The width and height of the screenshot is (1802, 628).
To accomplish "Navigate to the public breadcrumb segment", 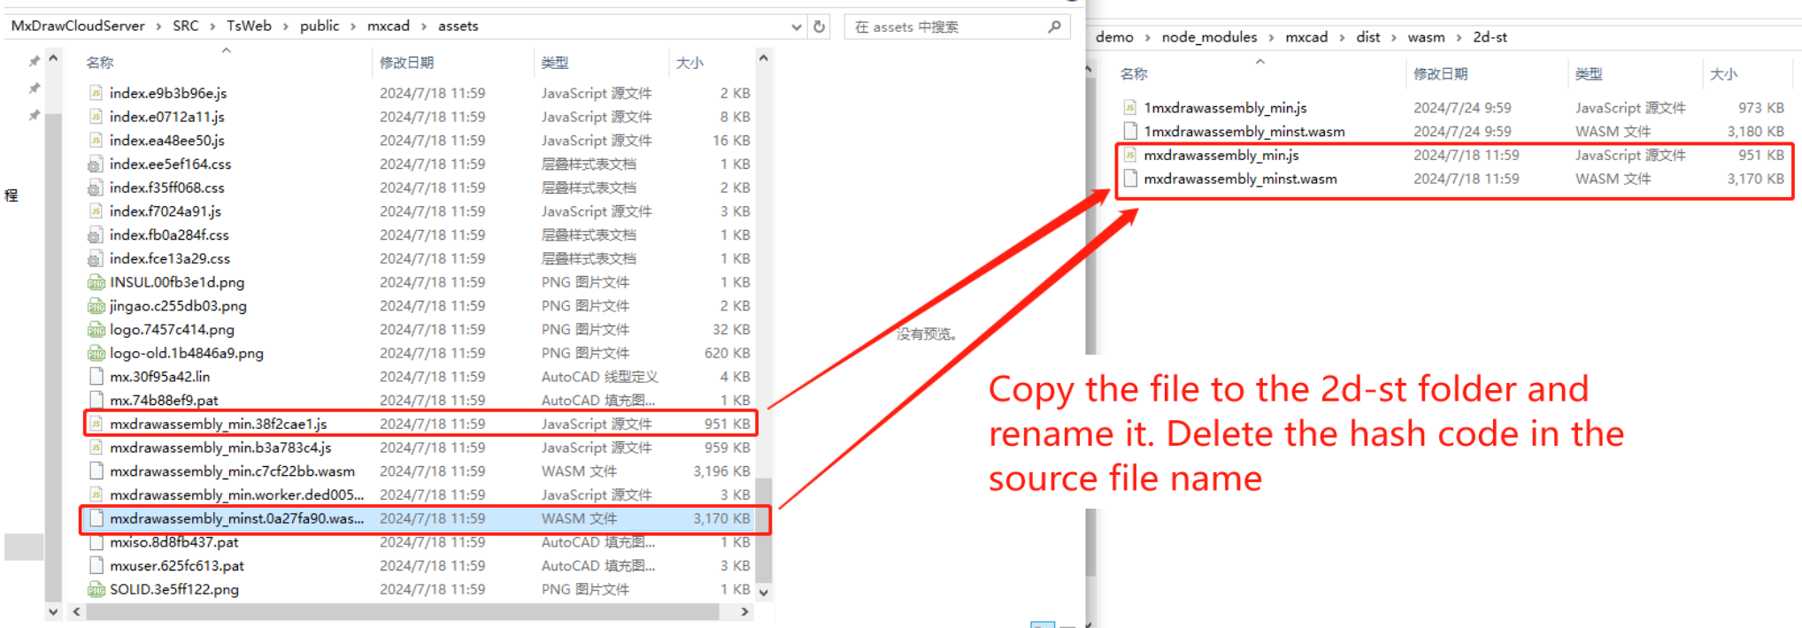I will click(319, 27).
